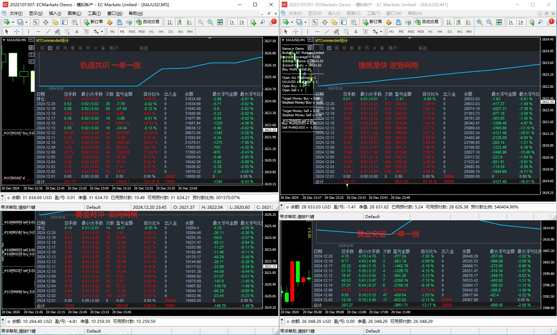Viewport: 557px width, 335px height.
Task: Click 新订单 new order button in left window
Action: tap(94, 22)
